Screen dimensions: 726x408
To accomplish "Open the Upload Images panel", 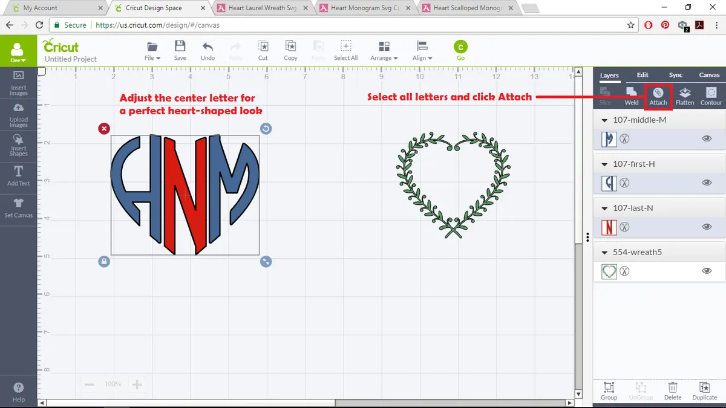I will pos(18,115).
